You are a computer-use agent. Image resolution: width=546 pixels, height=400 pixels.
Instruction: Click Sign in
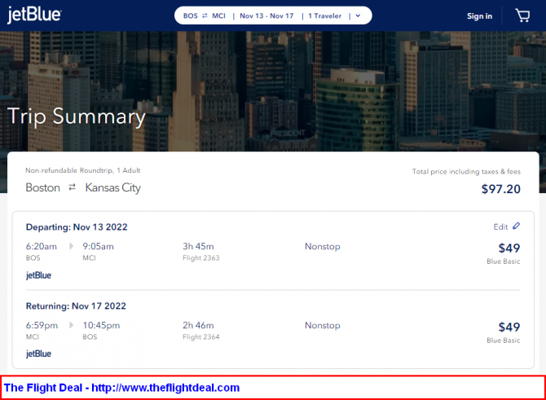tap(479, 16)
